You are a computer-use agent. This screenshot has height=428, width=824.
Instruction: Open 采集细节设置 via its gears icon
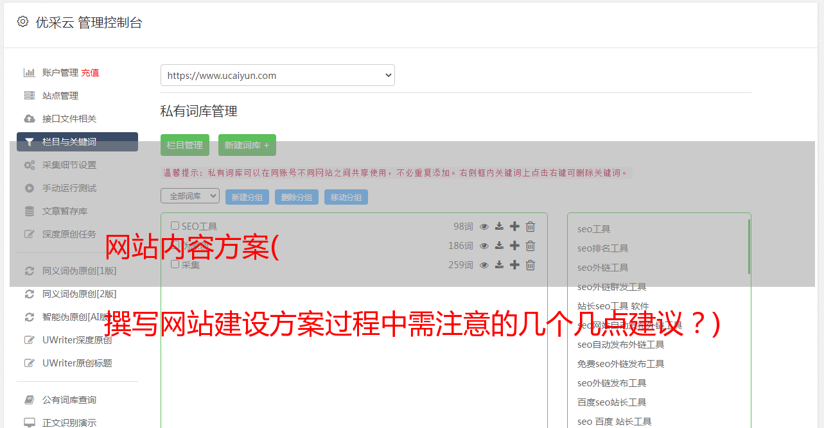29,165
